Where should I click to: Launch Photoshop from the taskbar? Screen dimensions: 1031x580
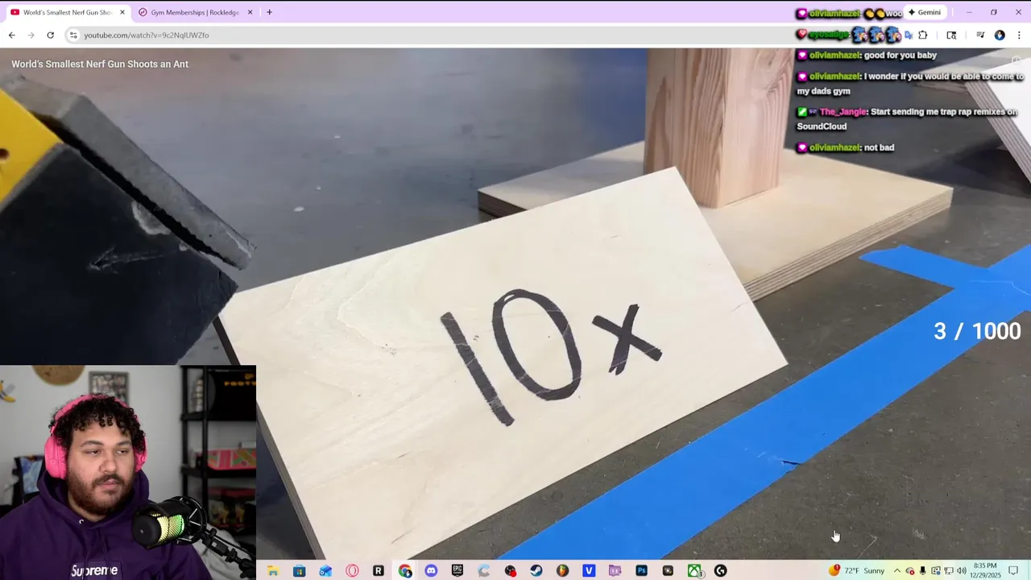pos(641,570)
